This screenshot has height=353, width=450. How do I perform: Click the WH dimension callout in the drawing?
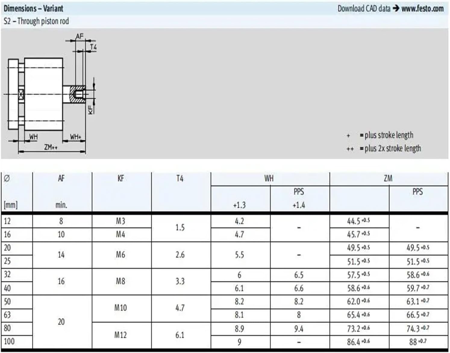click(x=33, y=136)
